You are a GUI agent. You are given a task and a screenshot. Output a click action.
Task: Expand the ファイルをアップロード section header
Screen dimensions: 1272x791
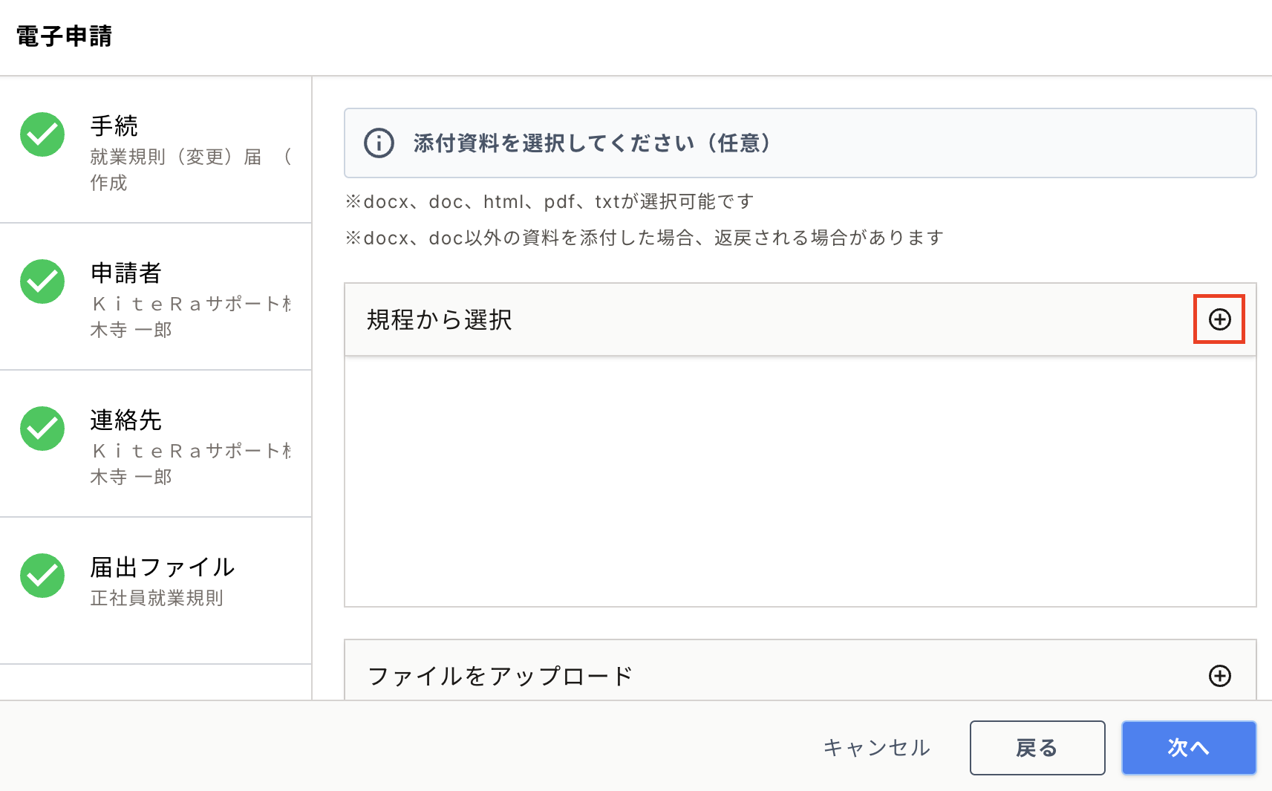click(800, 671)
